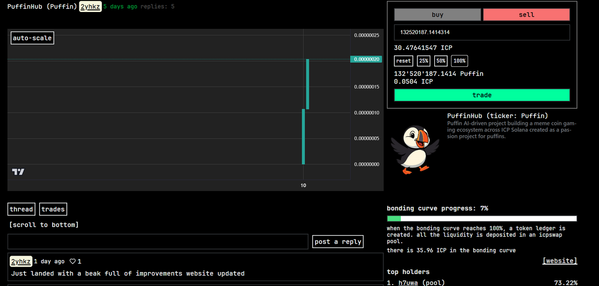Click the reset amount button

coord(403,61)
